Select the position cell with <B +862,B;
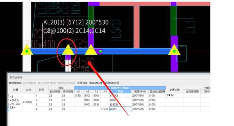The image size is (234, 126). (x=15, y=102)
